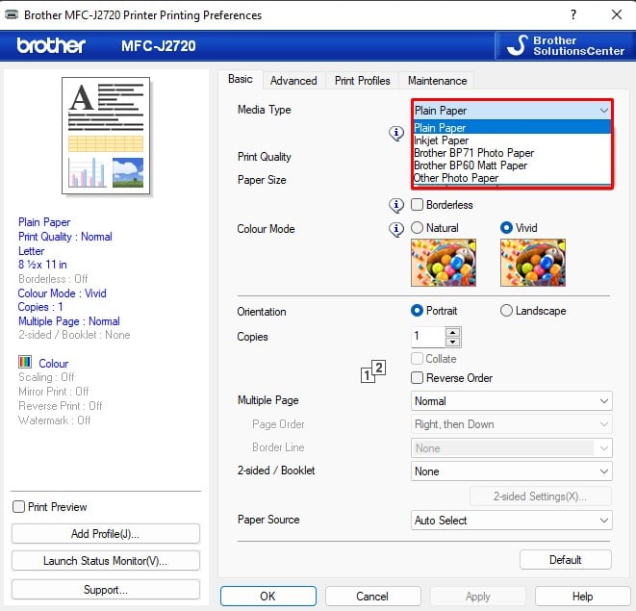Choose Landscape orientation
Viewport: 636px width, 611px height.
point(506,311)
